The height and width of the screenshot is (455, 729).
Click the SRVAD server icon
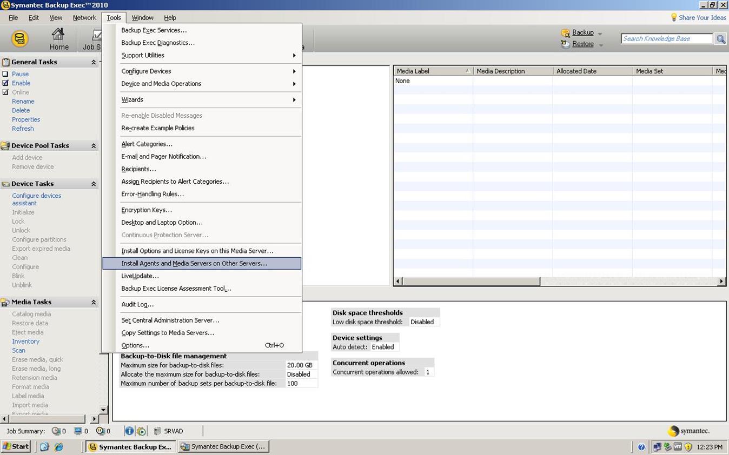(x=157, y=431)
